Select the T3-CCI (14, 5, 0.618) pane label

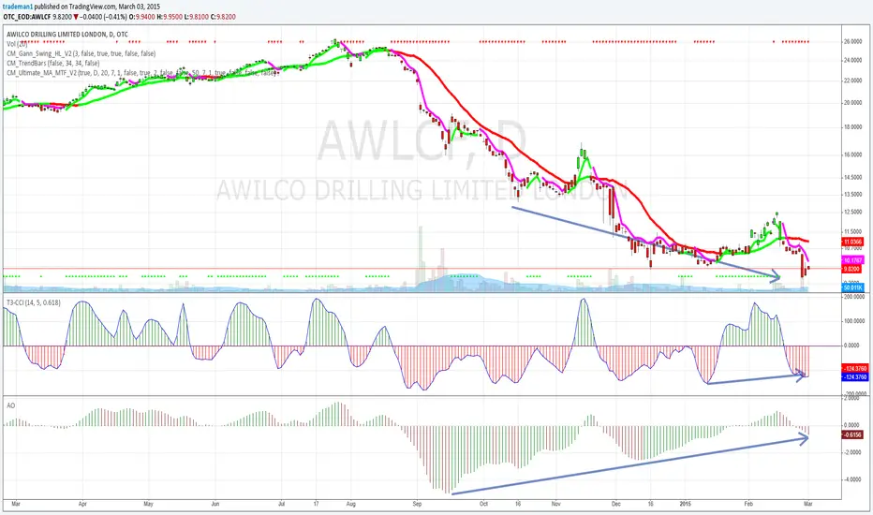coord(34,302)
